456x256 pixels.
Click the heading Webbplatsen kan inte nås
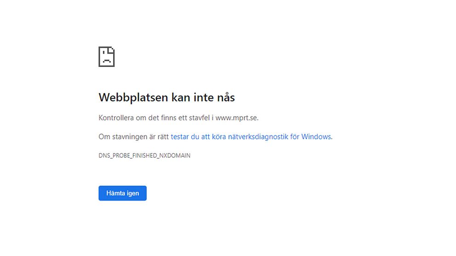coord(167,98)
